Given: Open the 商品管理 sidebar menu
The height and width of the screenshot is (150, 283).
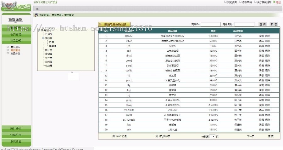Looking at the screenshot, I should pyautogui.click(x=16, y=41).
